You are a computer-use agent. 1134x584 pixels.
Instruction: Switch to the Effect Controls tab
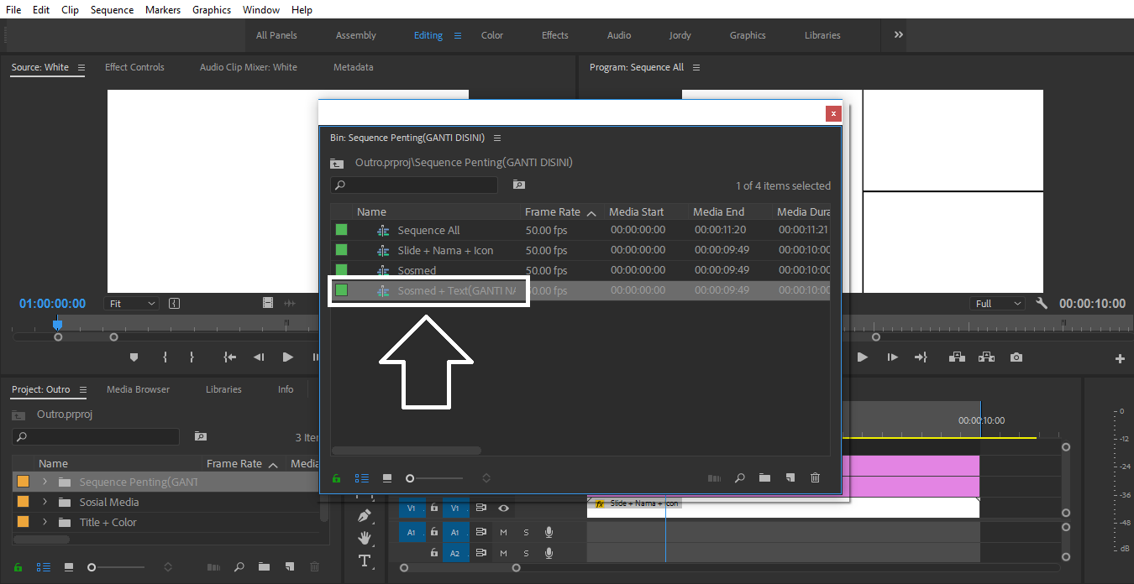click(x=134, y=67)
